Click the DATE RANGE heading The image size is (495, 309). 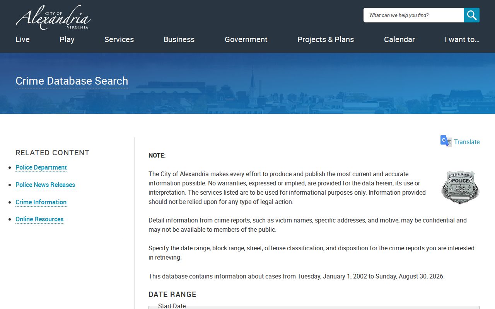[x=172, y=294]
